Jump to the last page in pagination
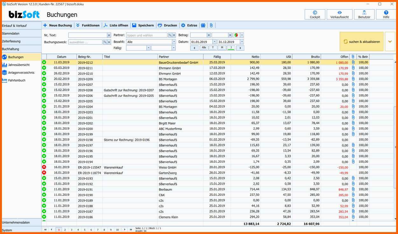This screenshot has width=398, height=234. click(131, 230)
